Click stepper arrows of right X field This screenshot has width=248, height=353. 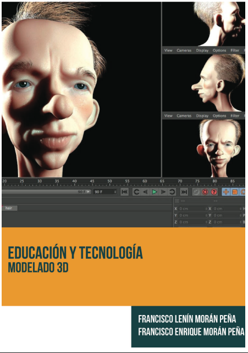click(240, 209)
